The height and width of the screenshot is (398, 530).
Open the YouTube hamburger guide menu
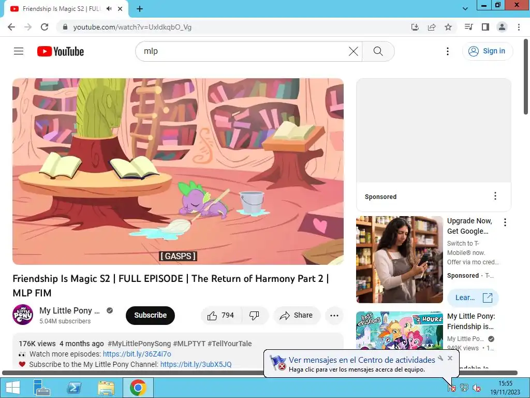coord(19,51)
